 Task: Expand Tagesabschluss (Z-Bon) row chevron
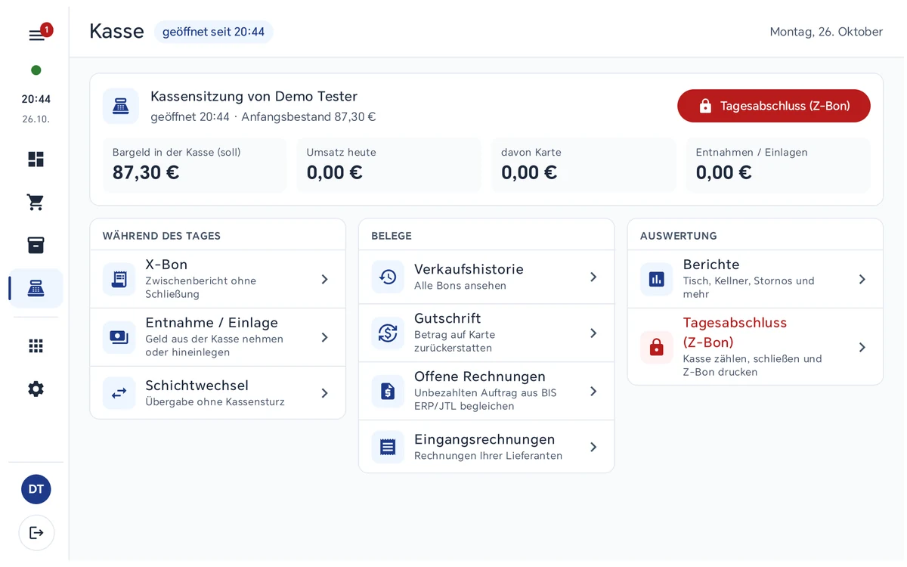(862, 347)
